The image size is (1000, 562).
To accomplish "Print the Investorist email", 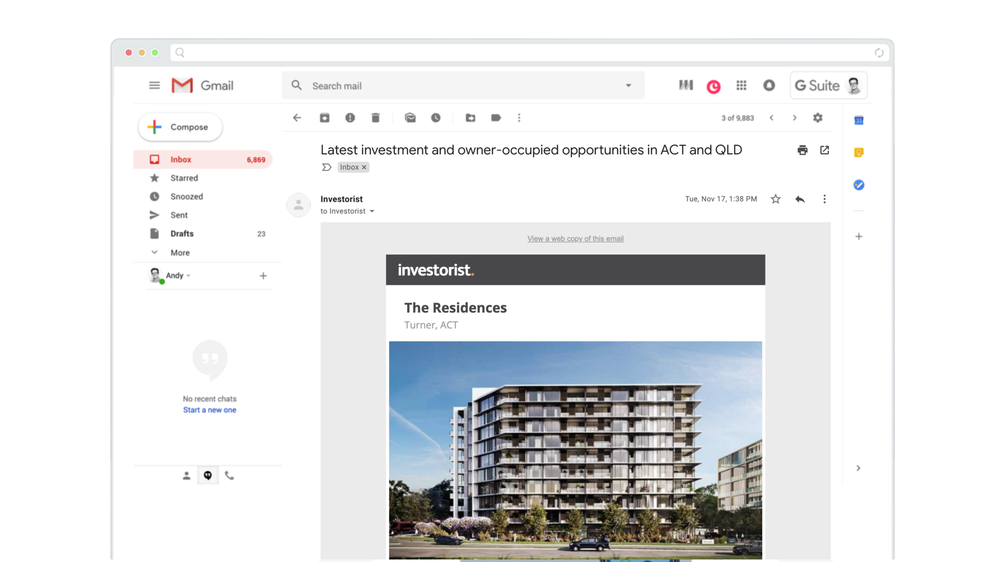I will pyautogui.click(x=802, y=150).
